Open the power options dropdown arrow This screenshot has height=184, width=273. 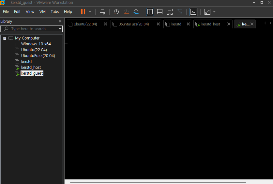90,12
